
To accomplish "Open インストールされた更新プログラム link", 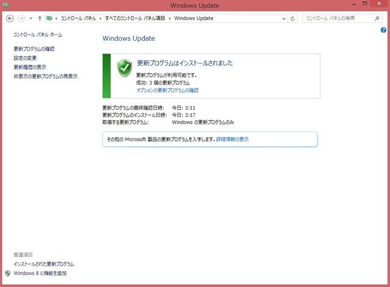I will (x=44, y=264).
